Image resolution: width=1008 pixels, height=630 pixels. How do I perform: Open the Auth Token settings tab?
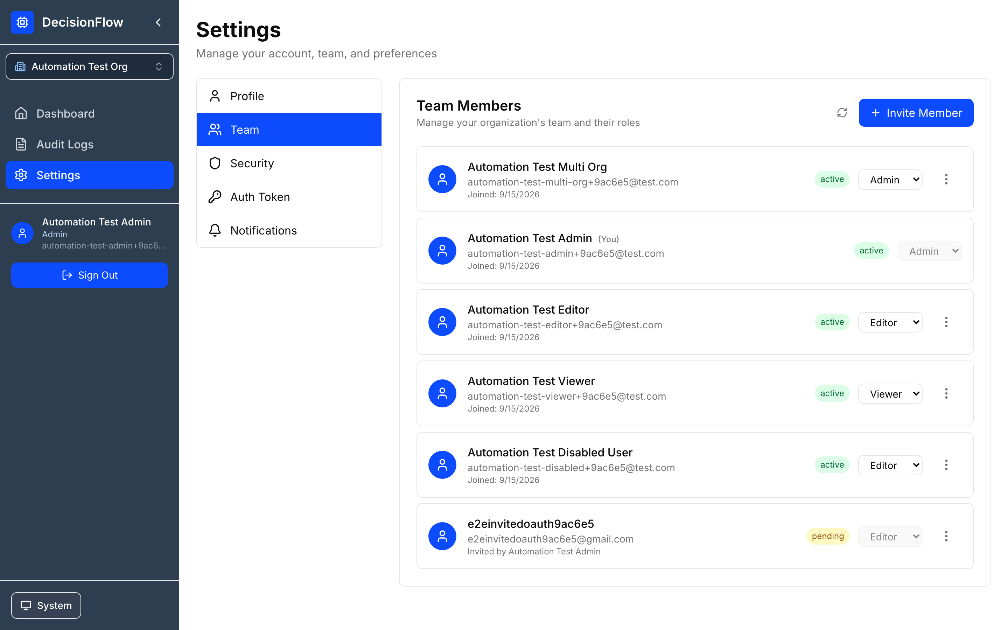pos(289,197)
